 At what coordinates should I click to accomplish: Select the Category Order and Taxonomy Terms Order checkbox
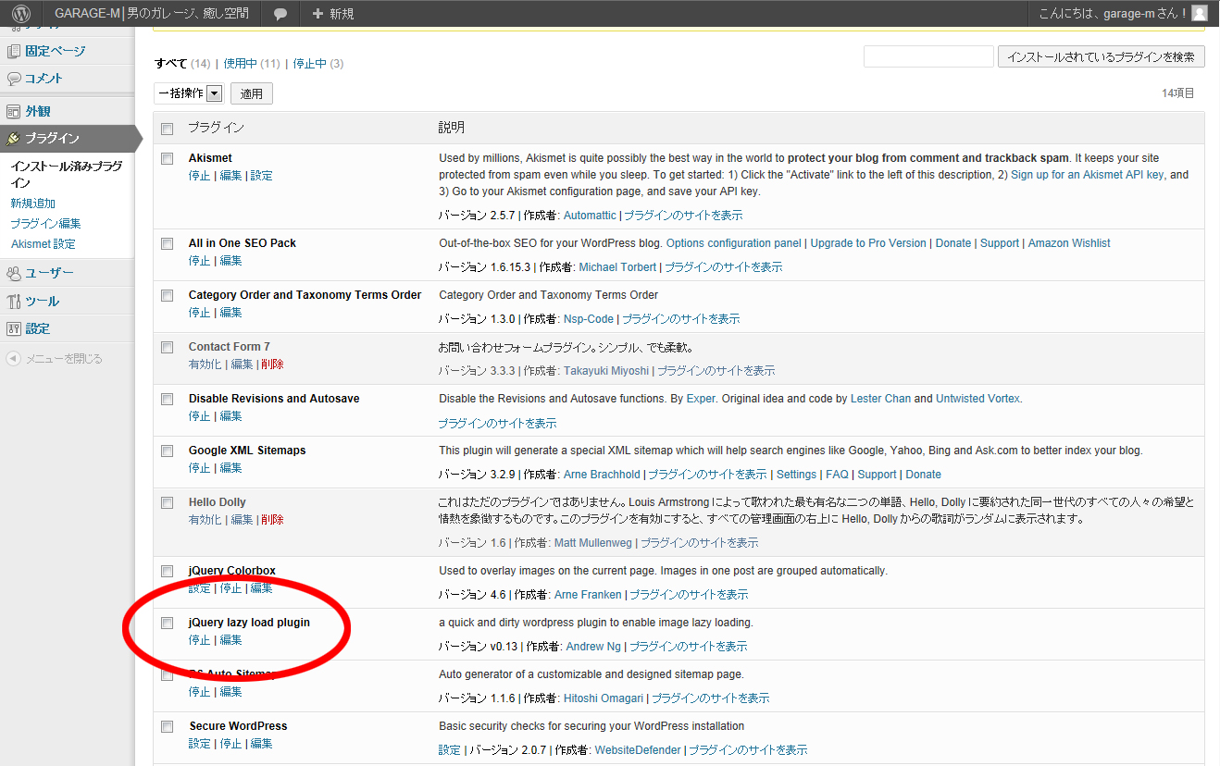pos(168,296)
